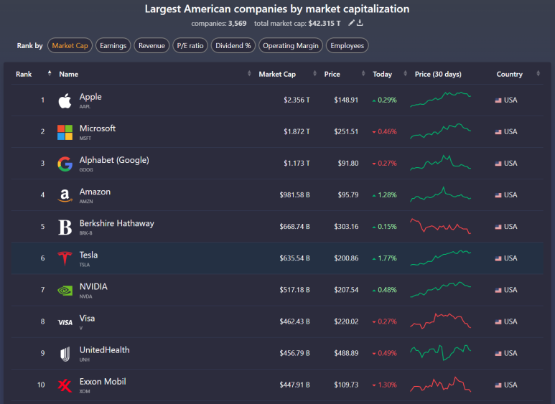Rank companies by Employees
555x404 pixels.
click(348, 46)
